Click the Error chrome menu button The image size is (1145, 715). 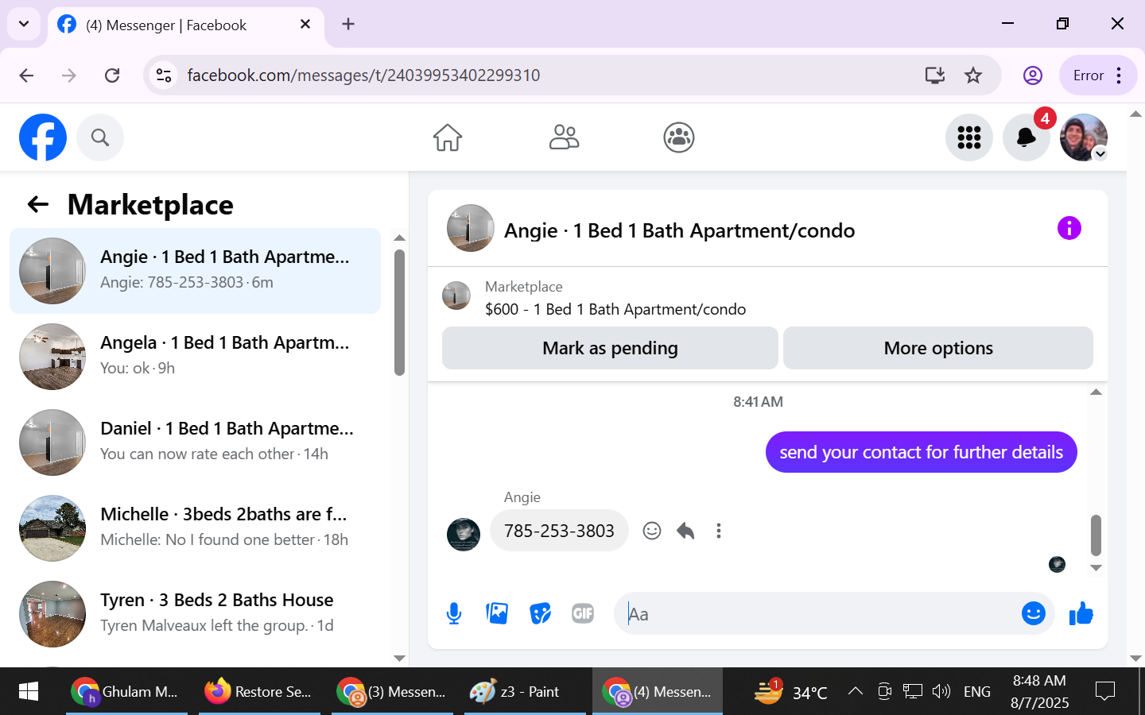pyautogui.click(x=1098, y=75)
